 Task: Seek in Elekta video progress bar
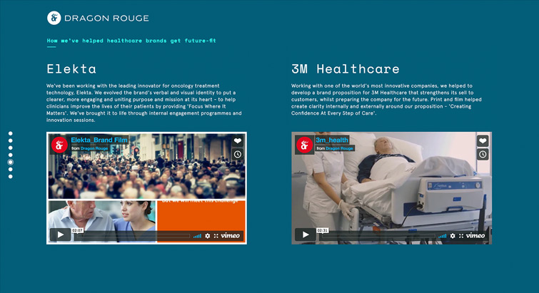[x=133, y=236]
